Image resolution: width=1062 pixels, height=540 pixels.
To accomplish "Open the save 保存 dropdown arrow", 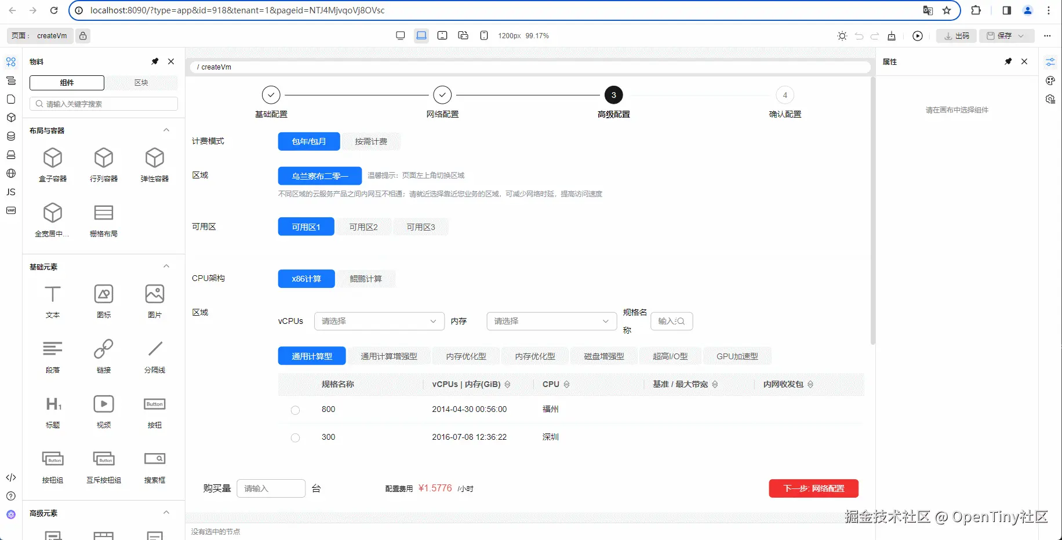I will [x=1021, y=36].
